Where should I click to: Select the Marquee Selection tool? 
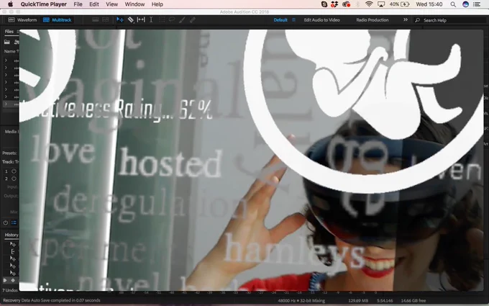[x=162, y=19]
